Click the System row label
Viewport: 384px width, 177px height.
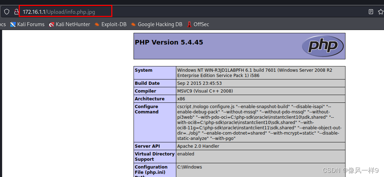[x=143, y=70]
